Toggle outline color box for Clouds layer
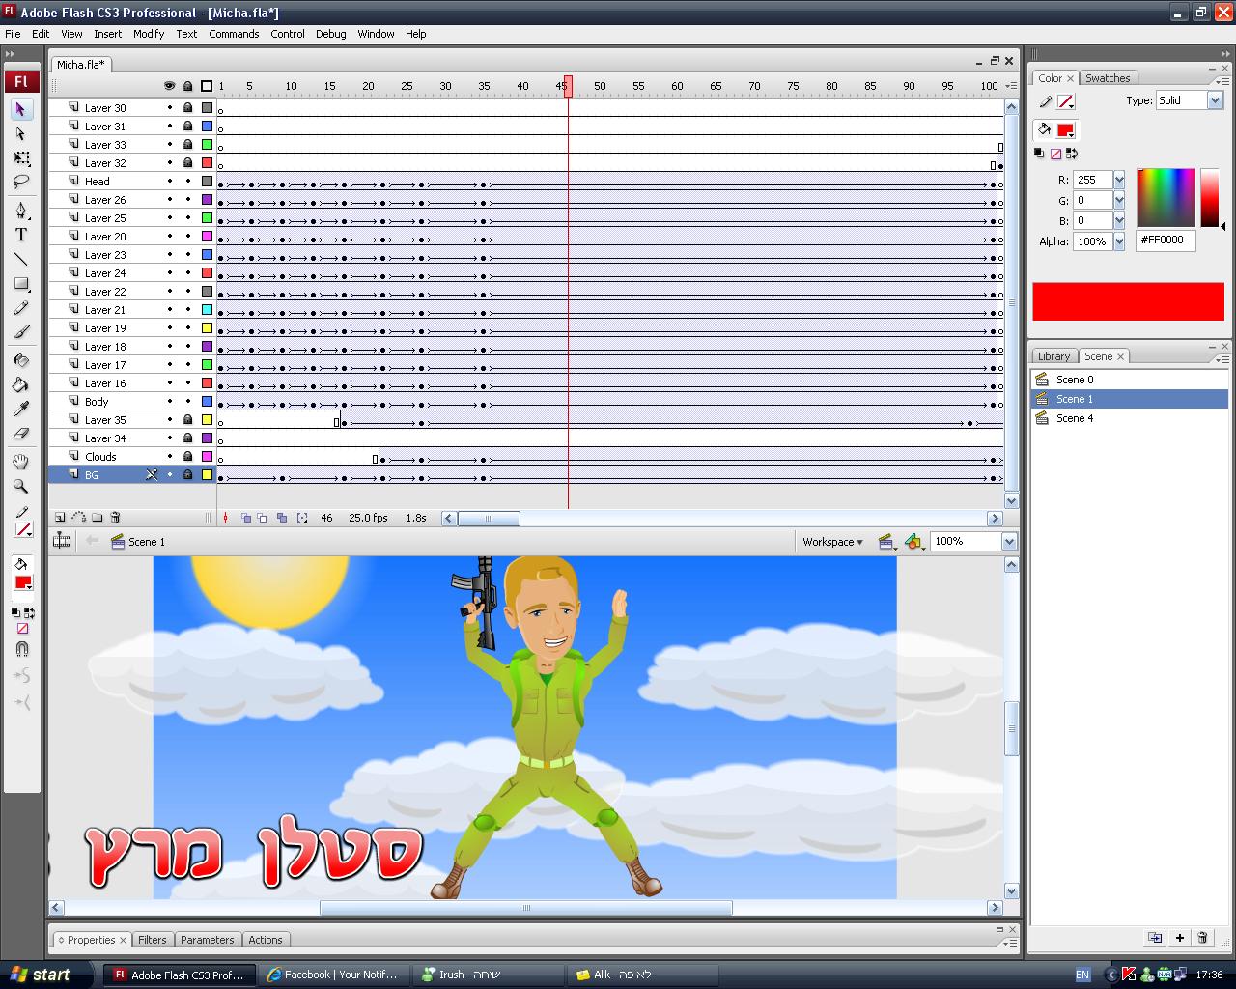 coord(207,457)
